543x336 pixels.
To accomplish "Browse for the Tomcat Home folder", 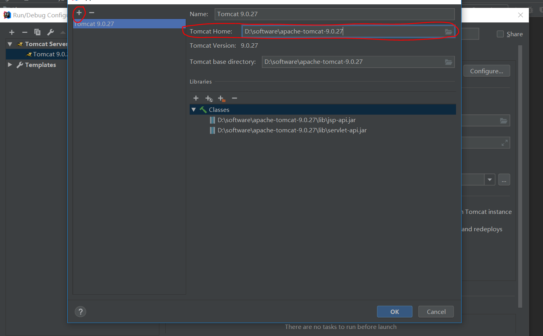I will point(449,32).
